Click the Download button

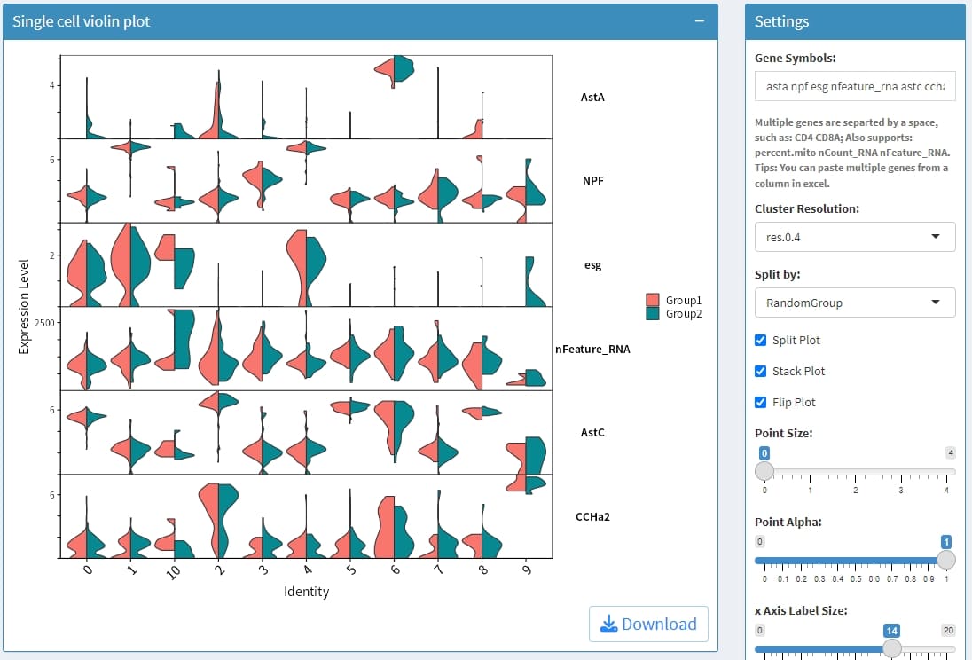[648, 624]
